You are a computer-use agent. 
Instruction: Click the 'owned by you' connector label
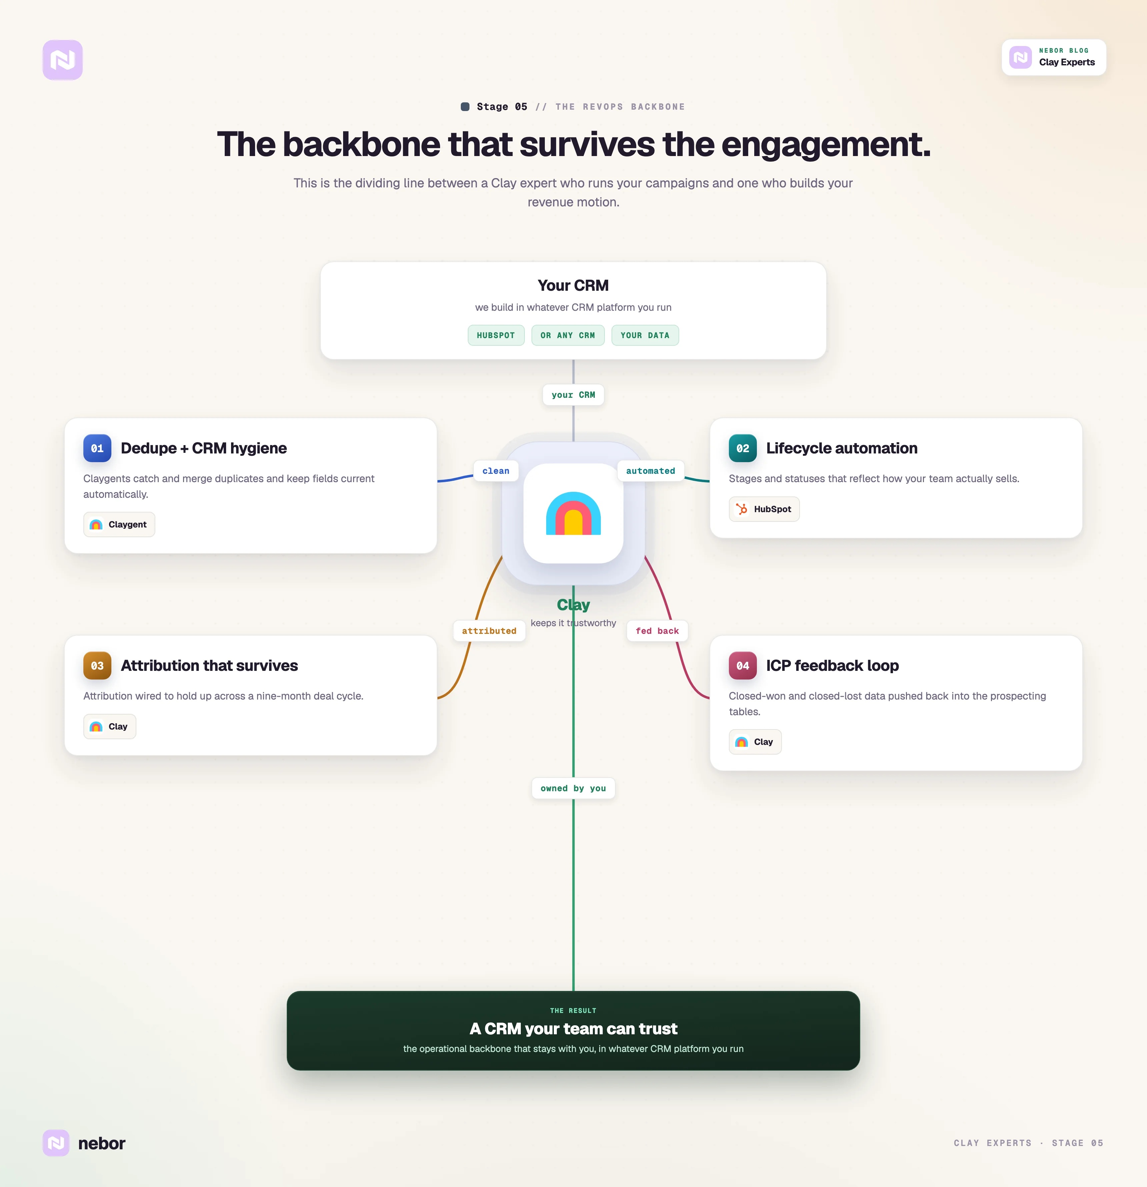point(573,788)
